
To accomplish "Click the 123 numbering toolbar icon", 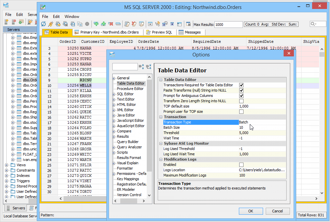I will coord(158,24).
